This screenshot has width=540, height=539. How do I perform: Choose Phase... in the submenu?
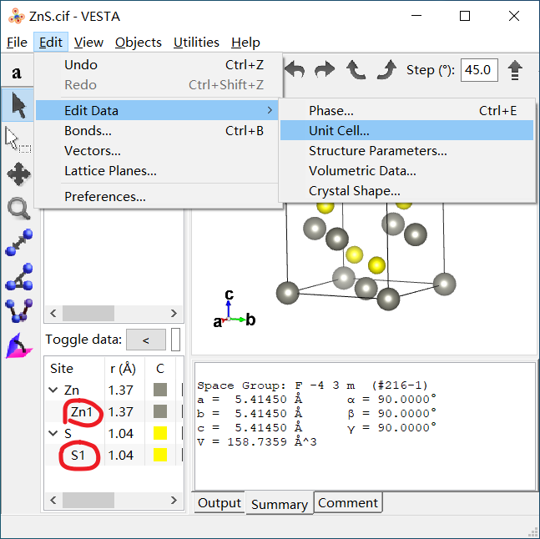406,110
